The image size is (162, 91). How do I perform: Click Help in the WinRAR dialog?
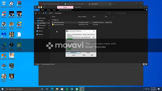coord(92,55)
